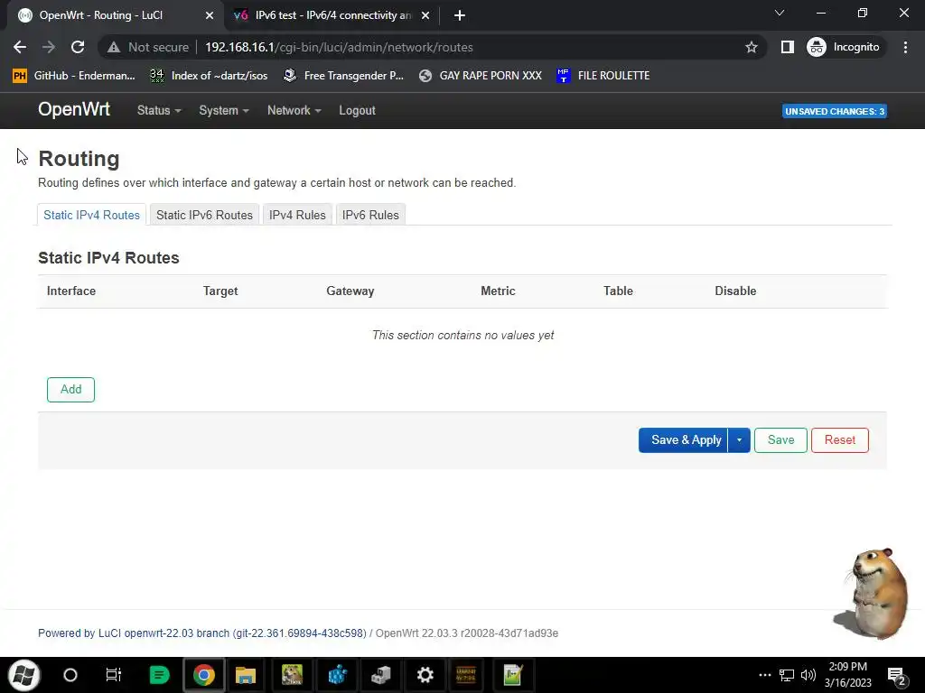Go back using browser back arrow
Image resolution: width=925 pixels, height=693 pixels.
click(x=20, y=47)
